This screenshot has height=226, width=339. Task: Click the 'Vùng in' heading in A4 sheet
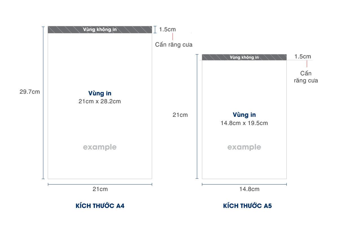pos(100,93)
